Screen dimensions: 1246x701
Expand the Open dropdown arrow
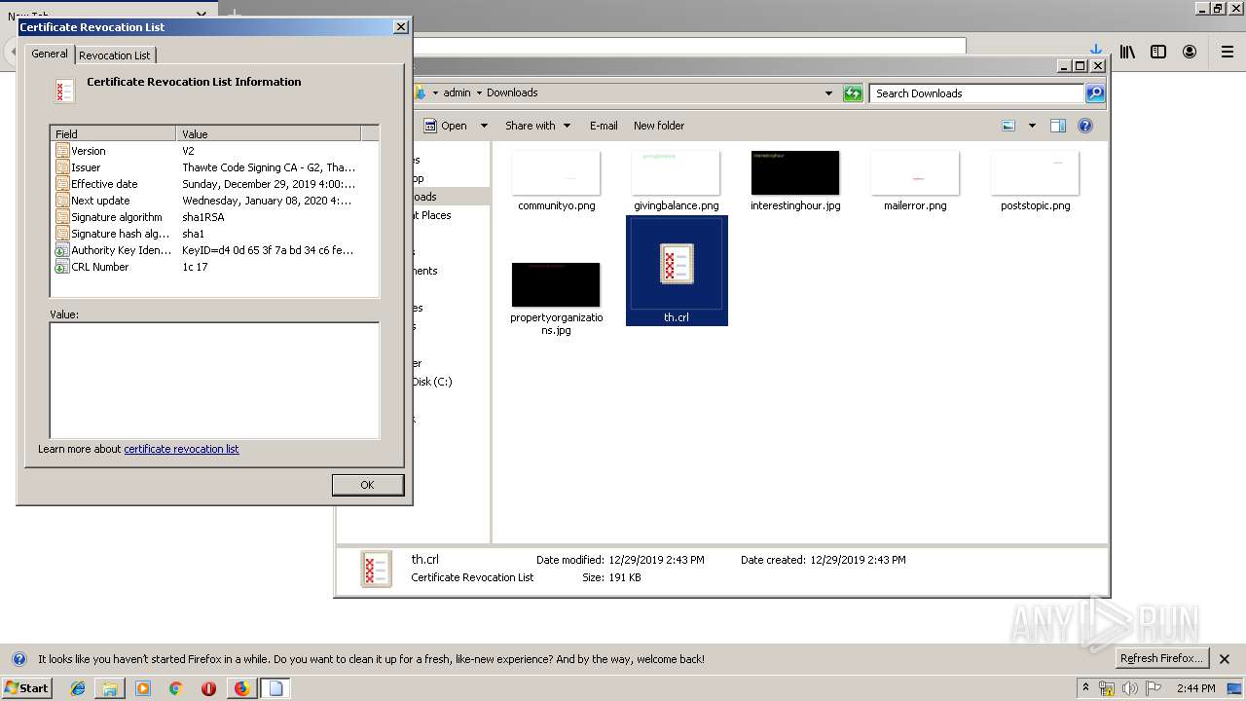pos(483,126)
